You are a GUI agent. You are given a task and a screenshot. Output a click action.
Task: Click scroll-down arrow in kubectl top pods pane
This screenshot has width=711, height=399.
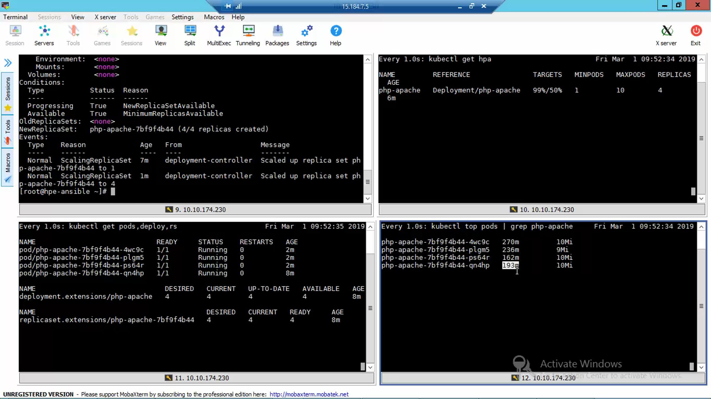click(701, 367)
